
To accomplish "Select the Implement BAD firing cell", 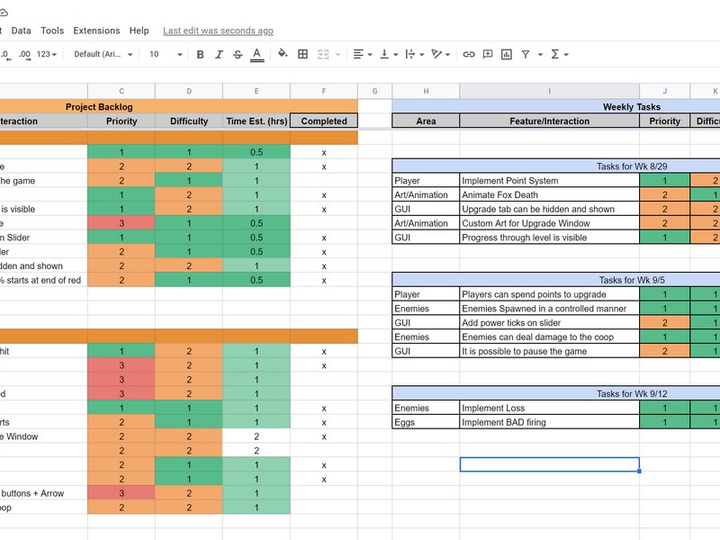I will (549, 422).
